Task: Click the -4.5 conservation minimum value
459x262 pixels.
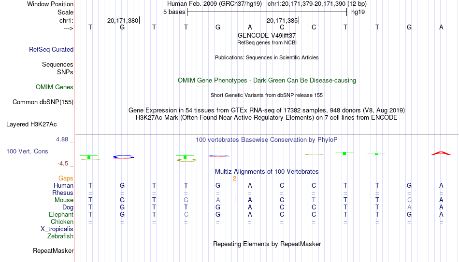Action: pos(63,164)
